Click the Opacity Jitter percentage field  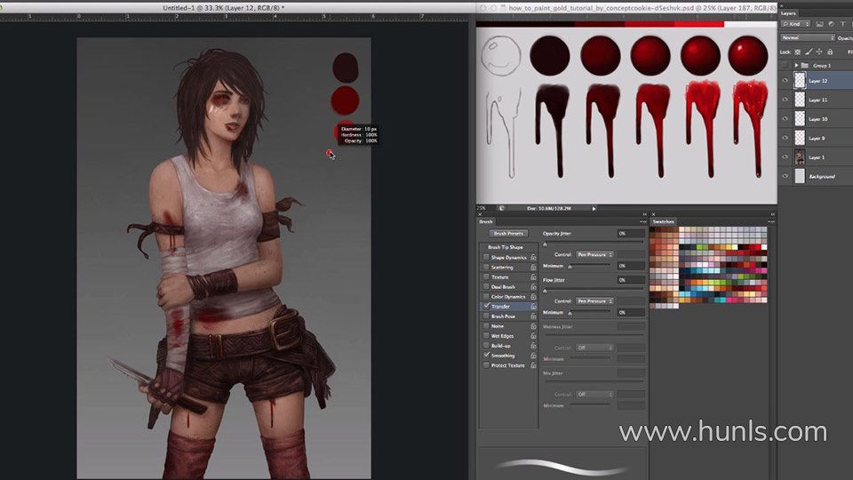coord(631,233)
